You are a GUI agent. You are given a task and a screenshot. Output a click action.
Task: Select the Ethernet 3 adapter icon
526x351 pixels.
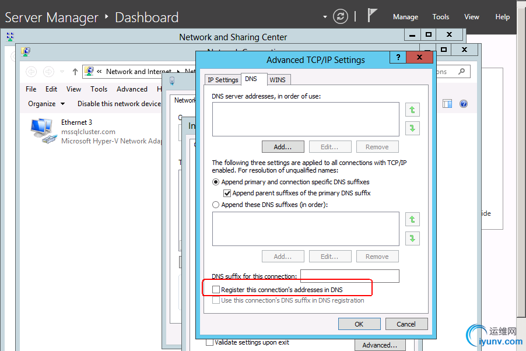pyautogui.click(x=43, y=131)
